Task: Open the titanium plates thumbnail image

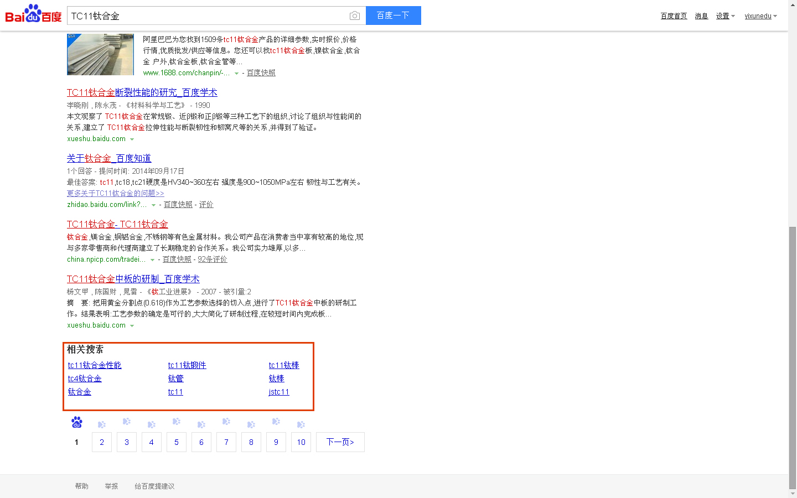Action: click(x=100, y=54)
